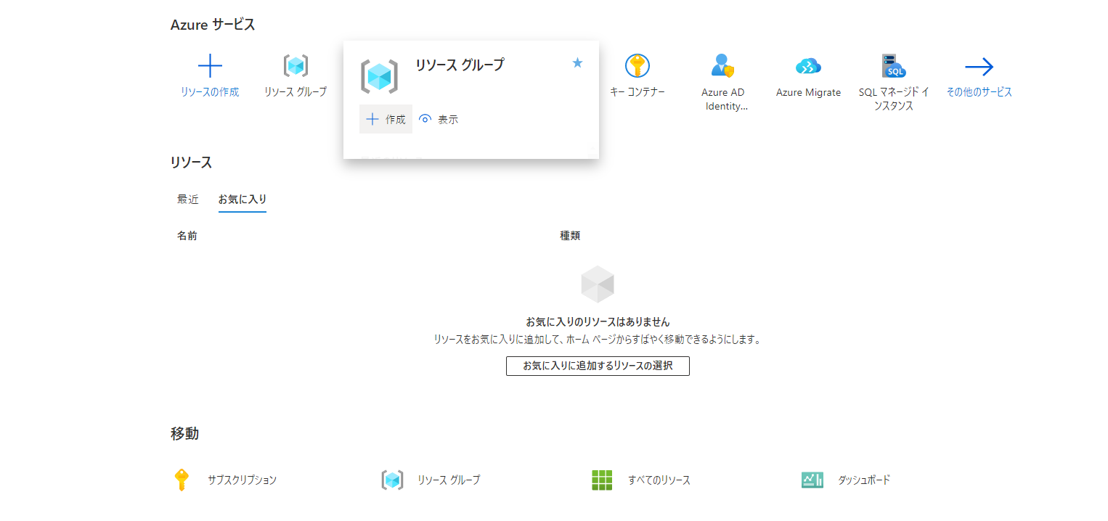The height and width of the screenshot is (521, 1108).
Task: Open the キー コンテナー key icon
Action: point(637,66)
